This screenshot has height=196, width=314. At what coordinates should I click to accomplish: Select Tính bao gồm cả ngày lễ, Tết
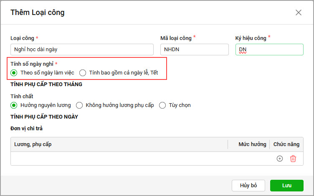pos(83,73)
